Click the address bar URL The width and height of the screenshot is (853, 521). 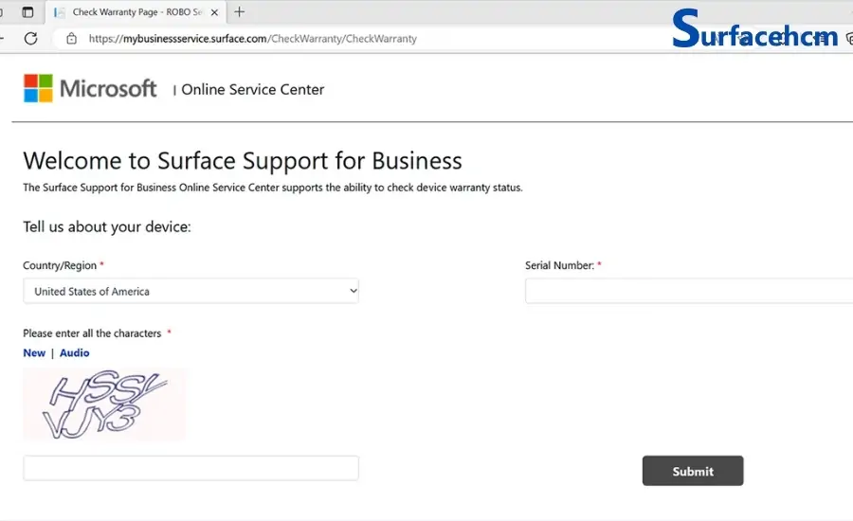tap(253, 39)
